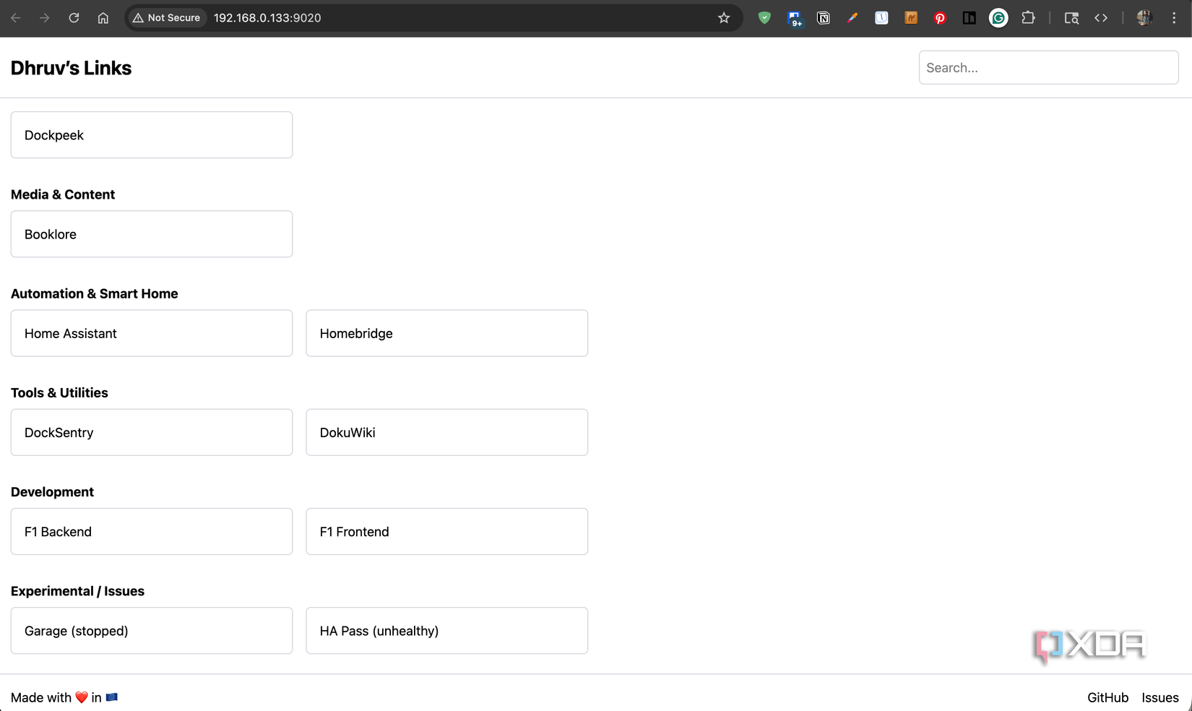Viewport: 1192px width, 711px height.
Task: Open the HA Pass (unhealthy) link card
Action: point(447,631)
